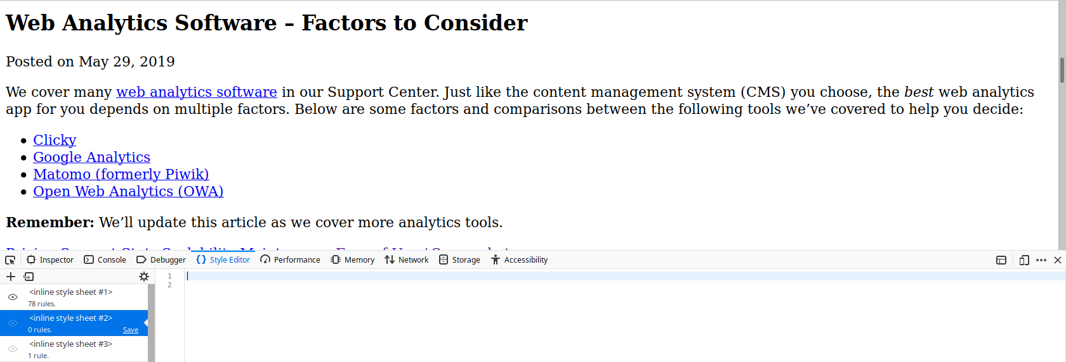Toggle visibility of inline style sheet #2

coord(13,323)
